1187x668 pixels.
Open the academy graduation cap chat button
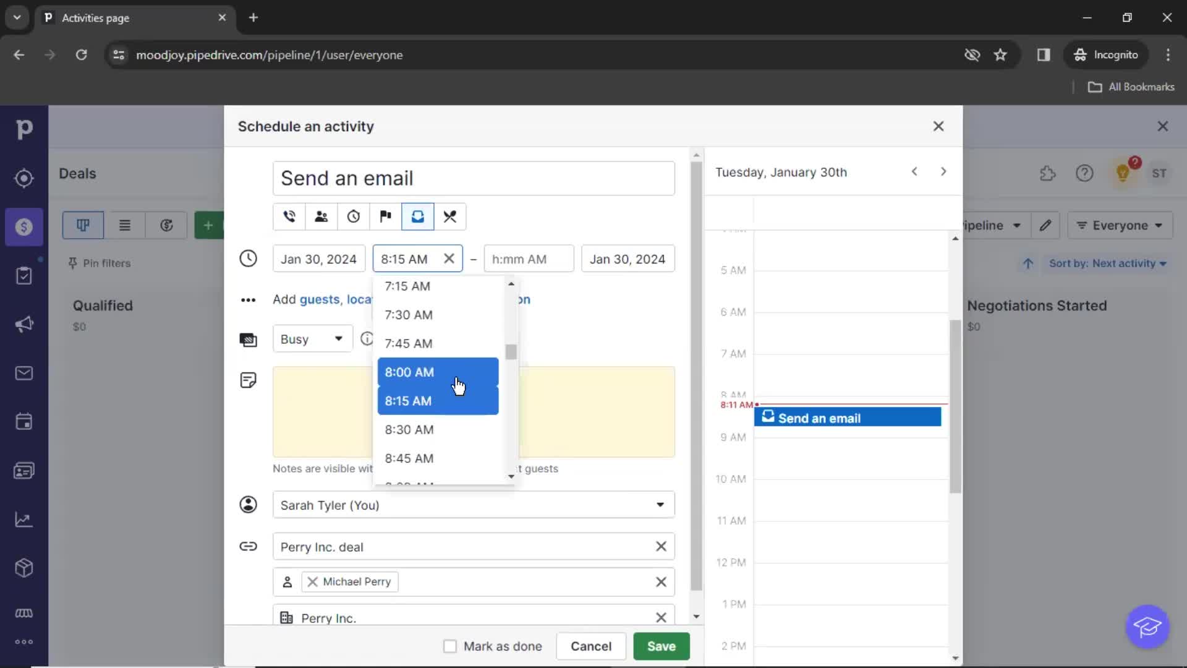1147,627
